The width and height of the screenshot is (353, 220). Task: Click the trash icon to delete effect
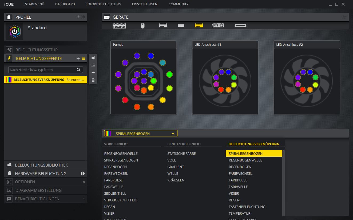click(x=93, y=80)
